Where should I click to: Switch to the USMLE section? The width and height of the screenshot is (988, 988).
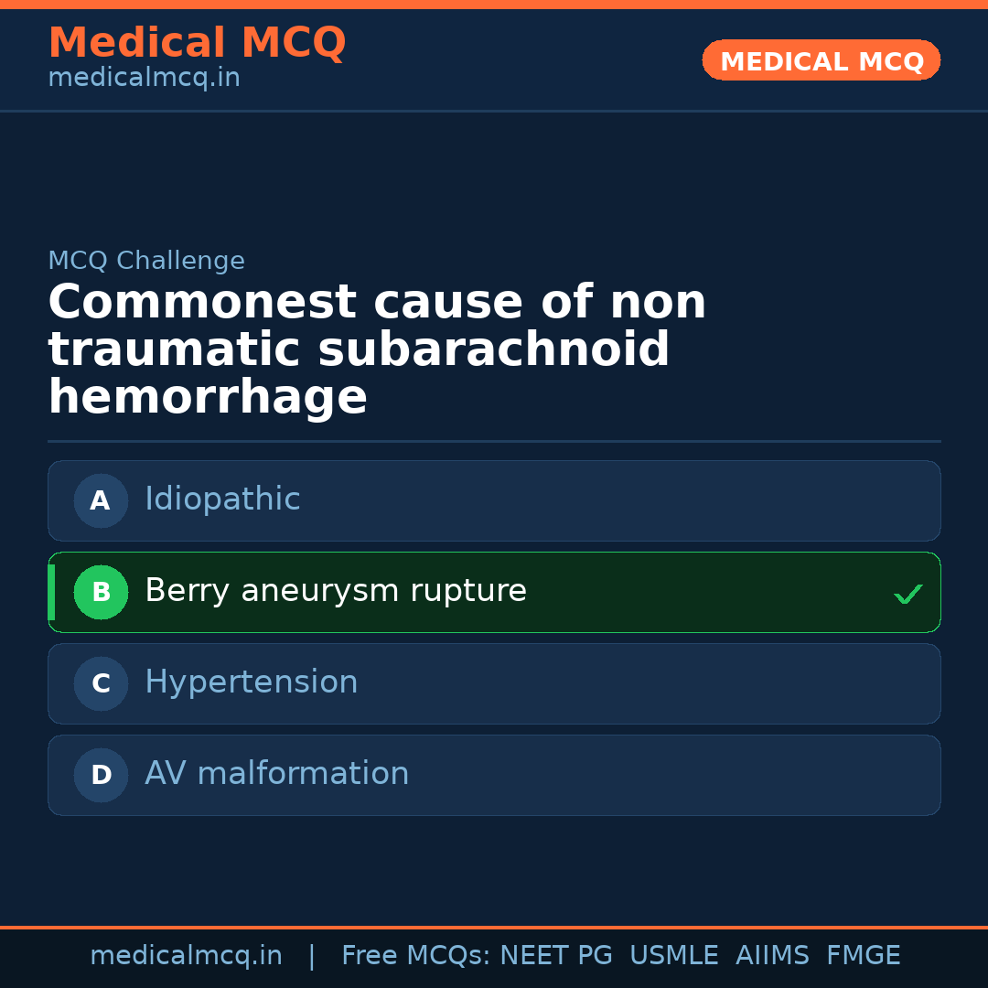click(x=674, y=954)
